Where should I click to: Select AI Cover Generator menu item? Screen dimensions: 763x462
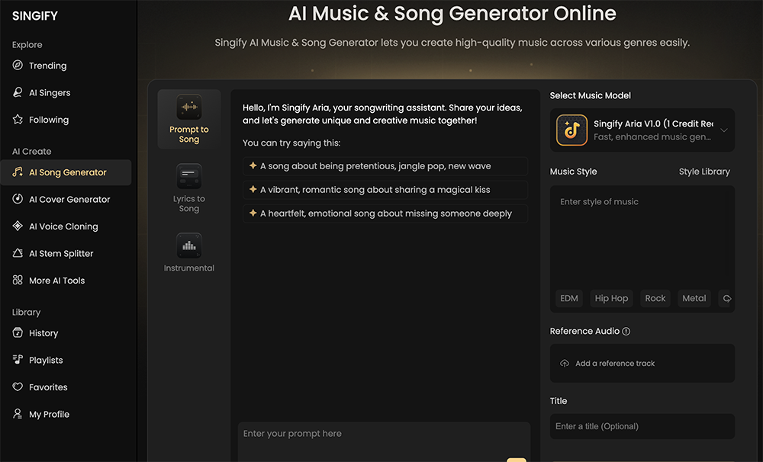(x=66, y=200)
